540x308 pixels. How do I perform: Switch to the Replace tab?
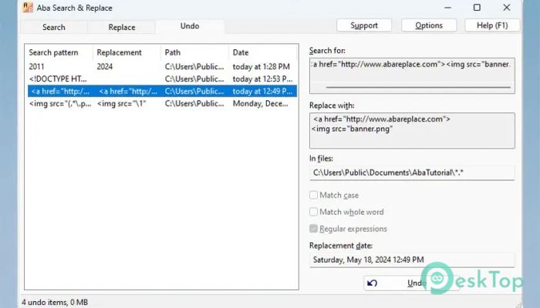pyautogui.click(x=122, y=27)
